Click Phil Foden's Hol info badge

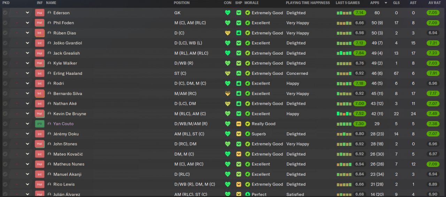(x=39, y=23)
